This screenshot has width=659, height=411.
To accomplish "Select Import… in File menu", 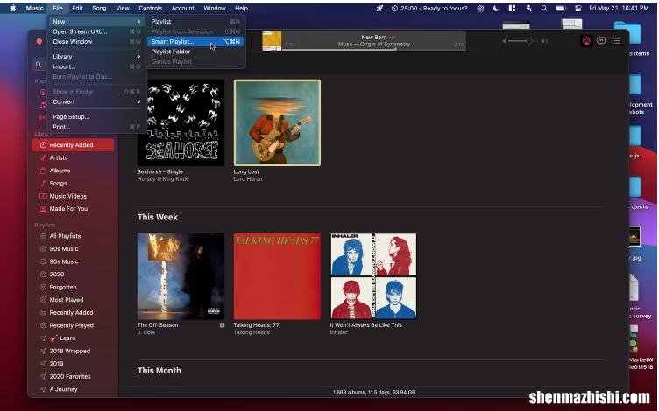I will [96, 66].
